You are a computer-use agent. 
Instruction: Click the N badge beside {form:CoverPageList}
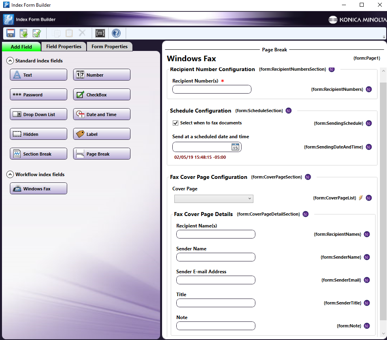point(369,198)
